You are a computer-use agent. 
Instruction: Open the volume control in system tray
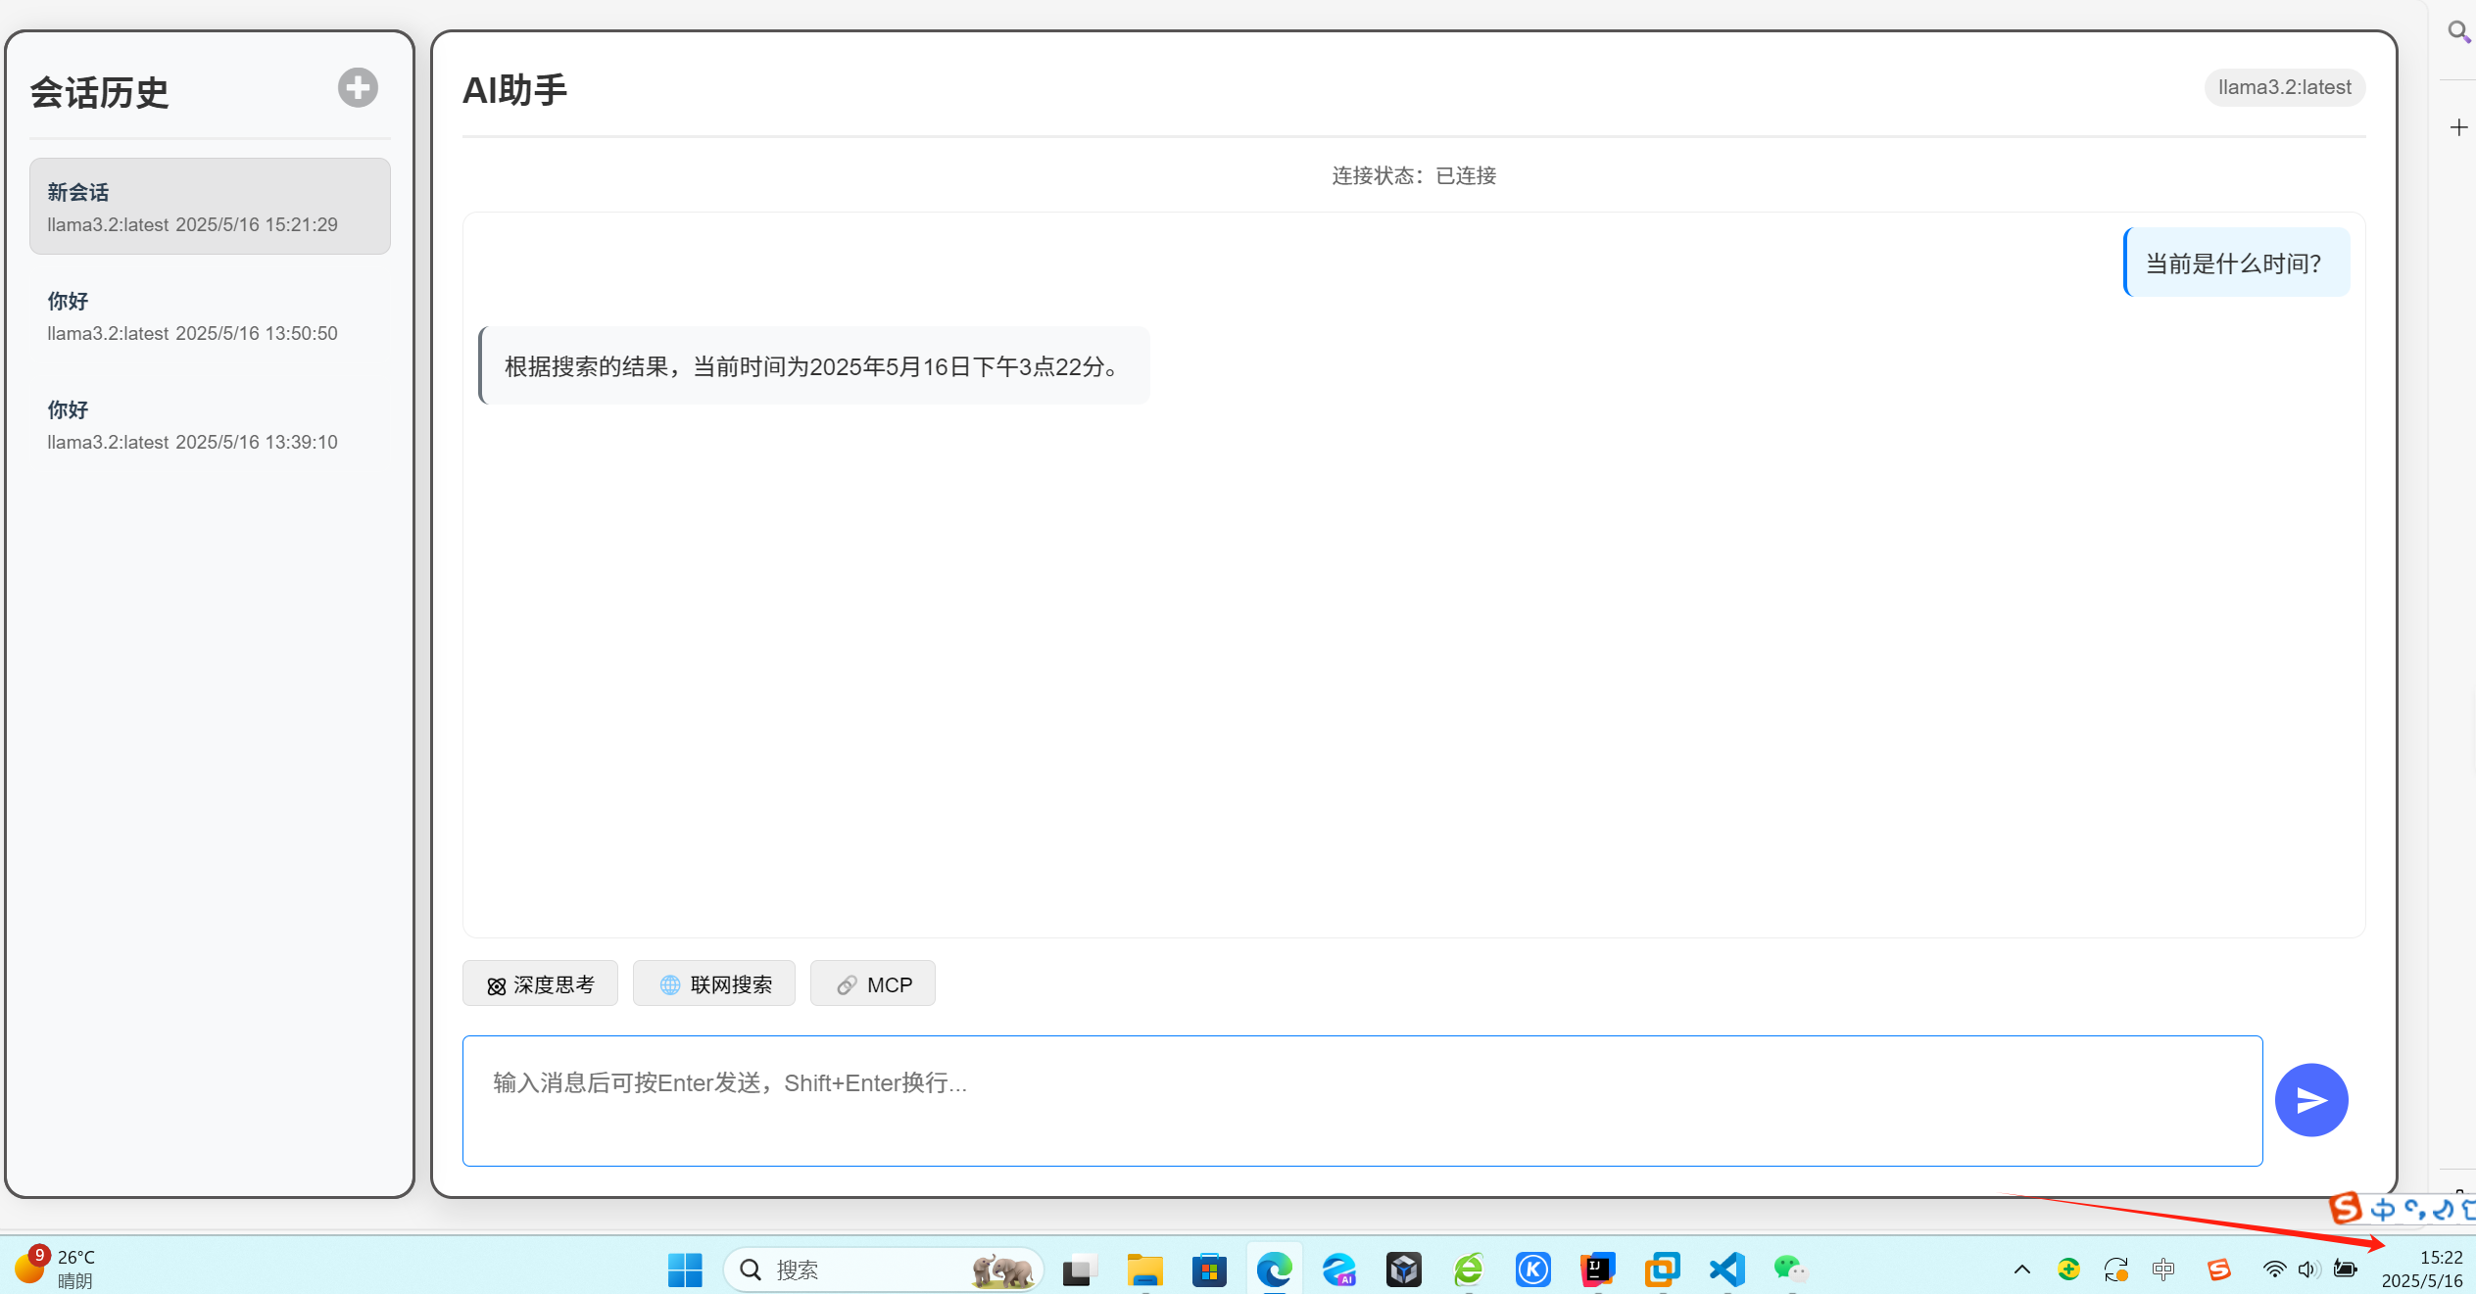click(x=2308, y=1270)
